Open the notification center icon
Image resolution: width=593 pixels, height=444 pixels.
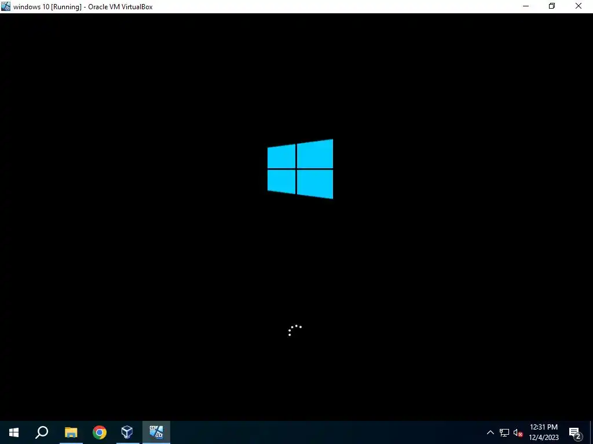[x=575, y=433]
